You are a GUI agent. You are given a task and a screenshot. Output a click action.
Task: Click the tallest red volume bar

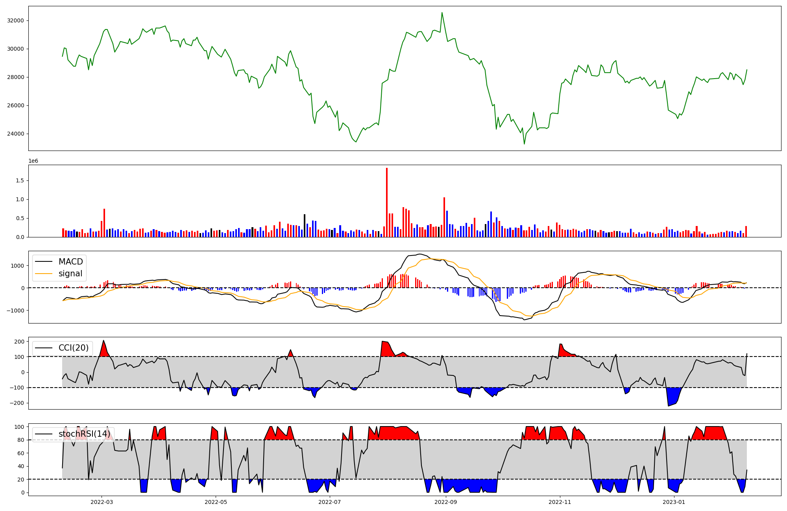click(x=387, y=202)
